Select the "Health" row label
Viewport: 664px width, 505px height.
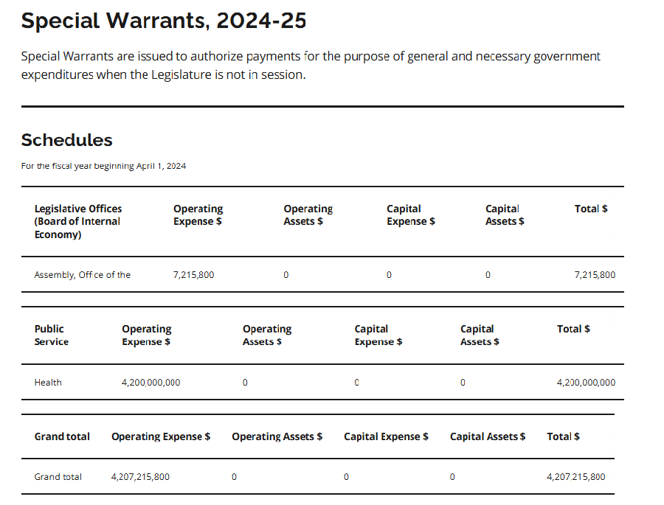tap(48, 383)
